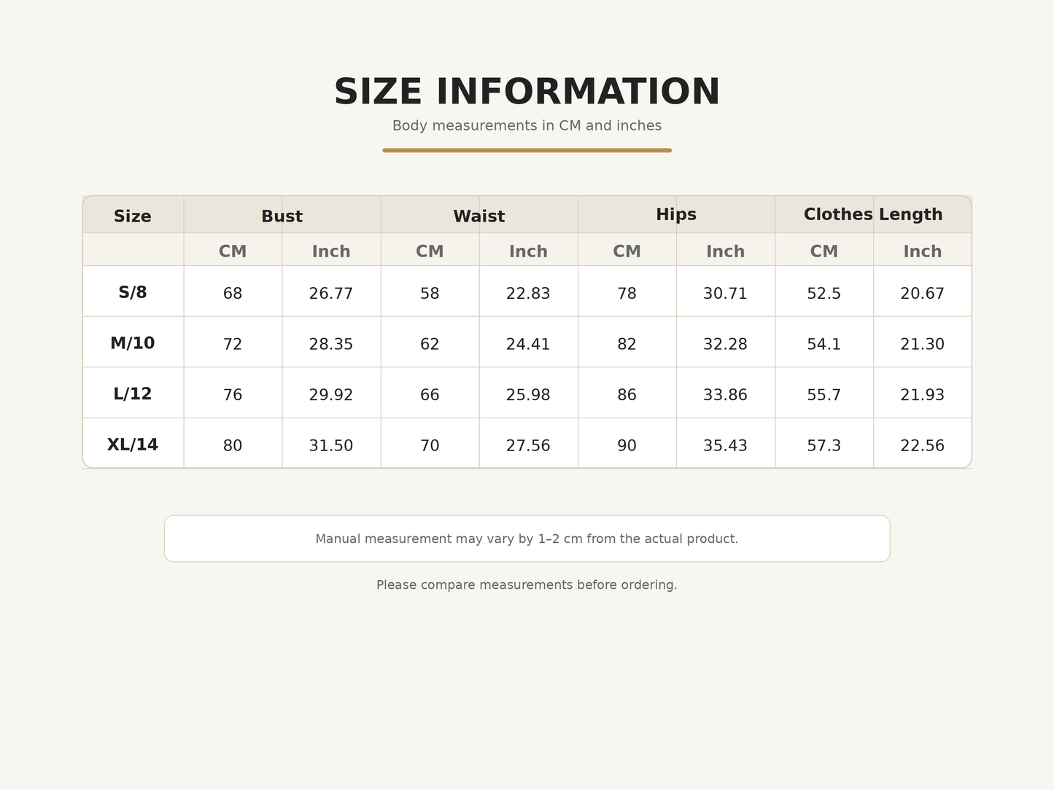Click the Hips column header
Viewport: 1054px width, 790px height.
tap(676, 215)
